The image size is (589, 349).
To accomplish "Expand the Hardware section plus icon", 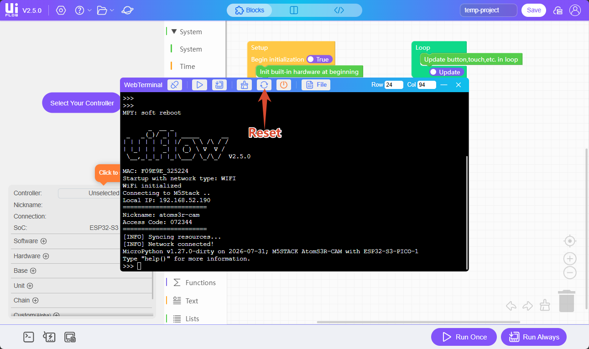I will coord(46,256).
